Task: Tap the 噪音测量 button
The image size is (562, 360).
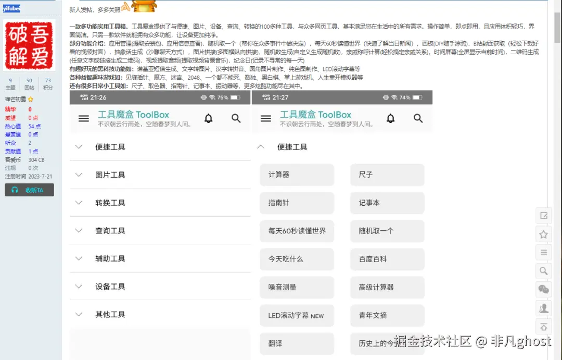Action: point(297,287)
